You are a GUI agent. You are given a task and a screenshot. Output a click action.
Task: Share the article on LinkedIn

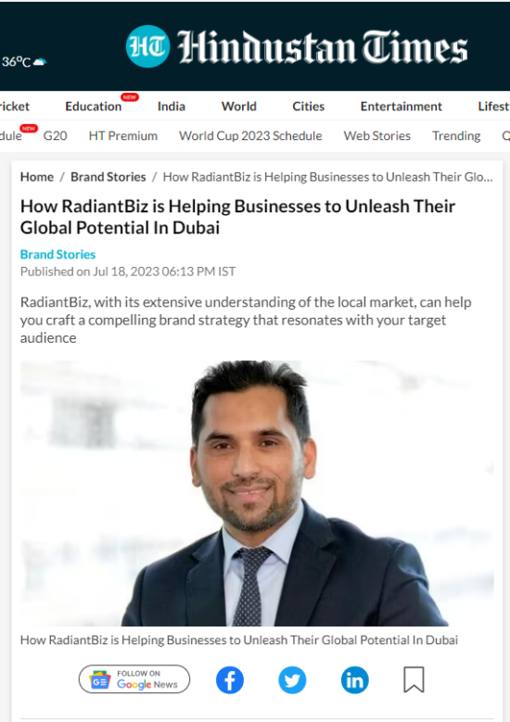(355, 680)
